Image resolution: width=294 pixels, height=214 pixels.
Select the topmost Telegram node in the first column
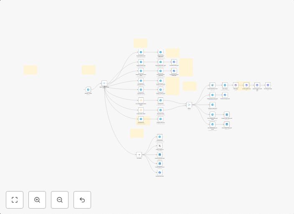point(141,52)
